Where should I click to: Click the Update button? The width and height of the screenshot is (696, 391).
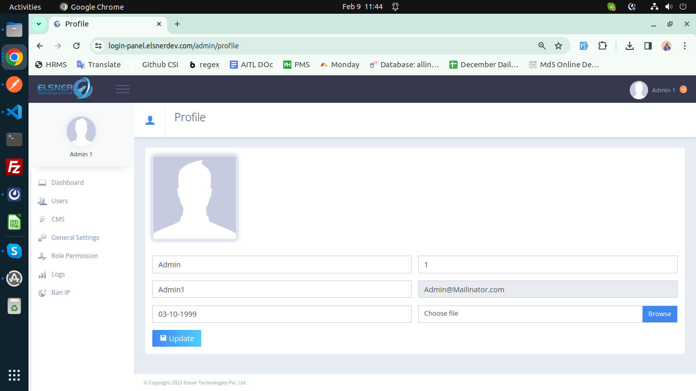point(176,338)
